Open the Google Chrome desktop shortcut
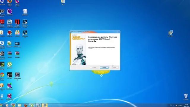This screenshot has width=190, height=107. [x=2, y=75]
